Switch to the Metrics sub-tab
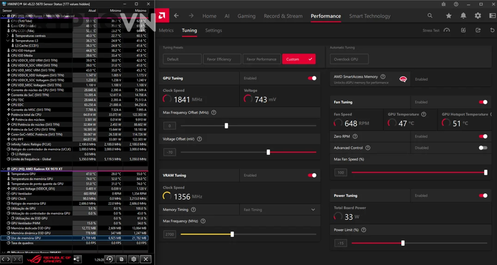Image resolution: width=497 pixels, height=265 pixels. (166, 30)
